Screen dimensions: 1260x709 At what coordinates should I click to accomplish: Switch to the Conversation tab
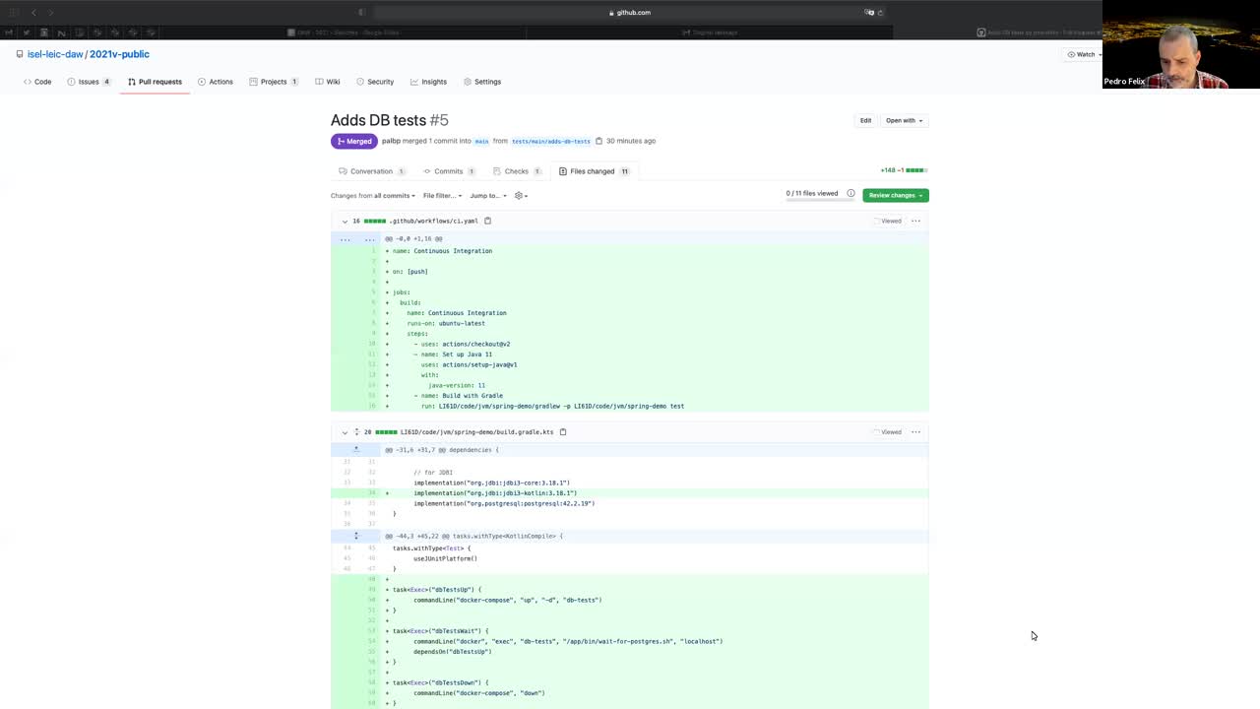(x=371, y=171)
